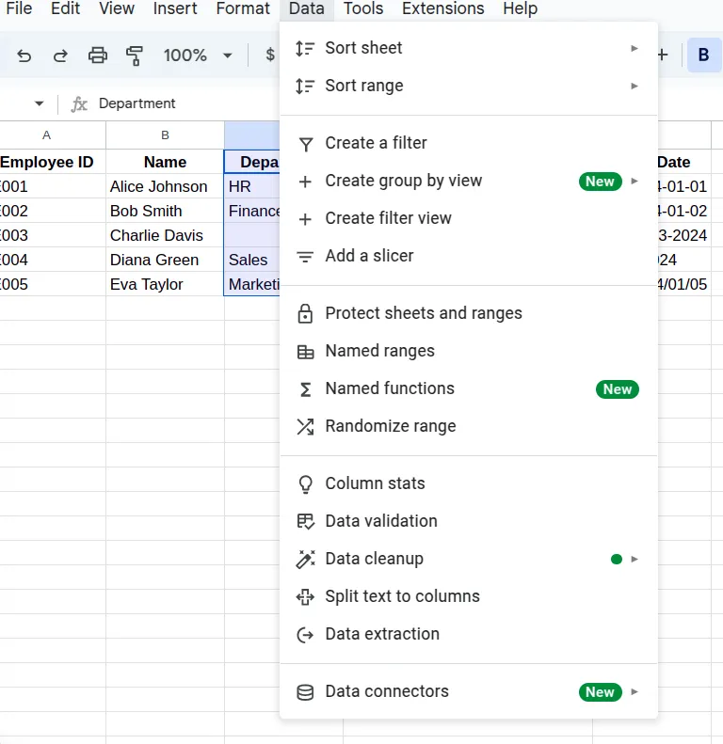Expand the Data connectors submenu arrow

tap(635, 692)
